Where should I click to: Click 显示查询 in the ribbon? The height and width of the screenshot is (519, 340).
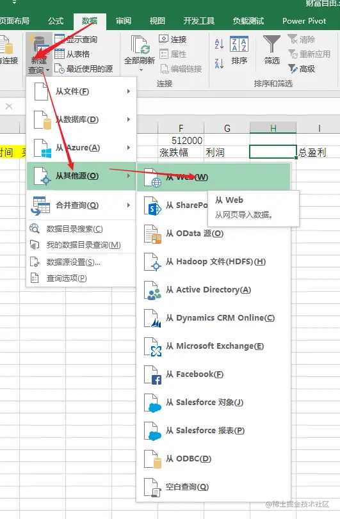(76, 40)
